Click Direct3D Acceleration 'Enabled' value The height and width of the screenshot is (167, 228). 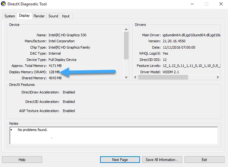[x=69, y=102]
